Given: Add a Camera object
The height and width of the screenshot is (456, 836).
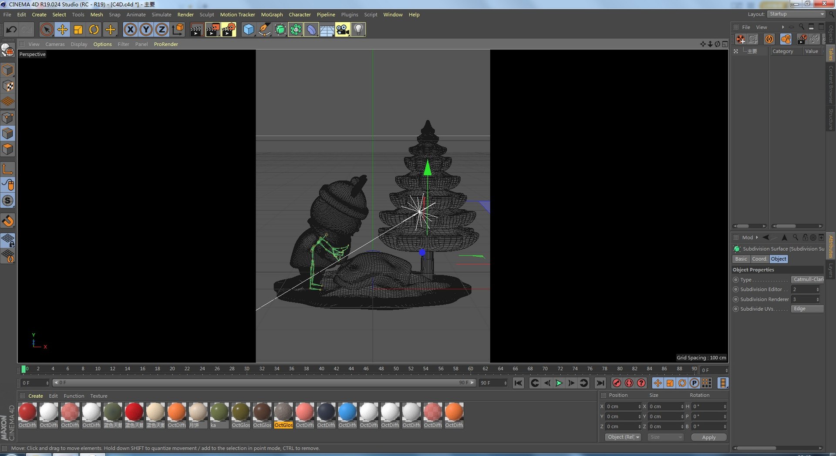Looking at the screenshot, I should (343, 30).
